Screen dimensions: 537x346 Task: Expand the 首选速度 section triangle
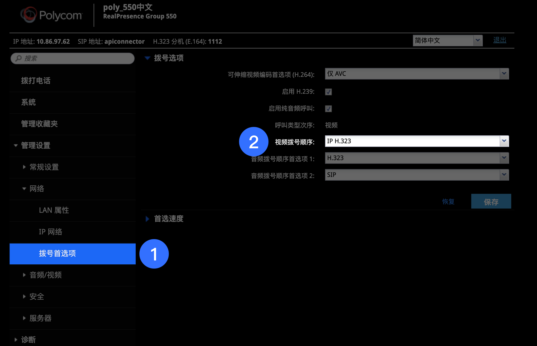point(147,219)
